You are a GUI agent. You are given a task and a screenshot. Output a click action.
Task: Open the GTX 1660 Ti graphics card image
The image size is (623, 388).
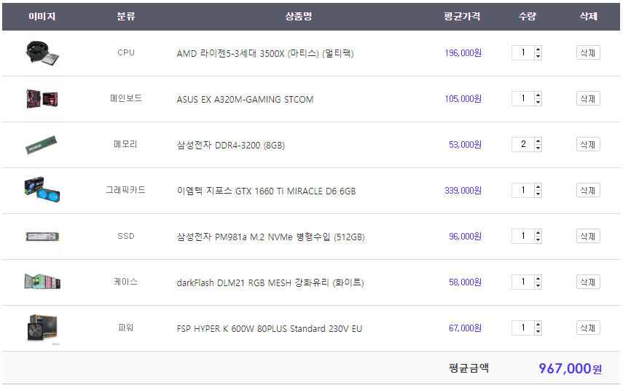[x=42, y=191]
